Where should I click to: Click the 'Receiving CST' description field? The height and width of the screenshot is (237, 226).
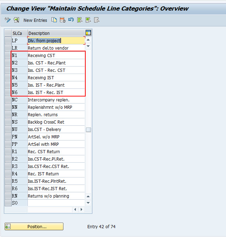(56, 55)
